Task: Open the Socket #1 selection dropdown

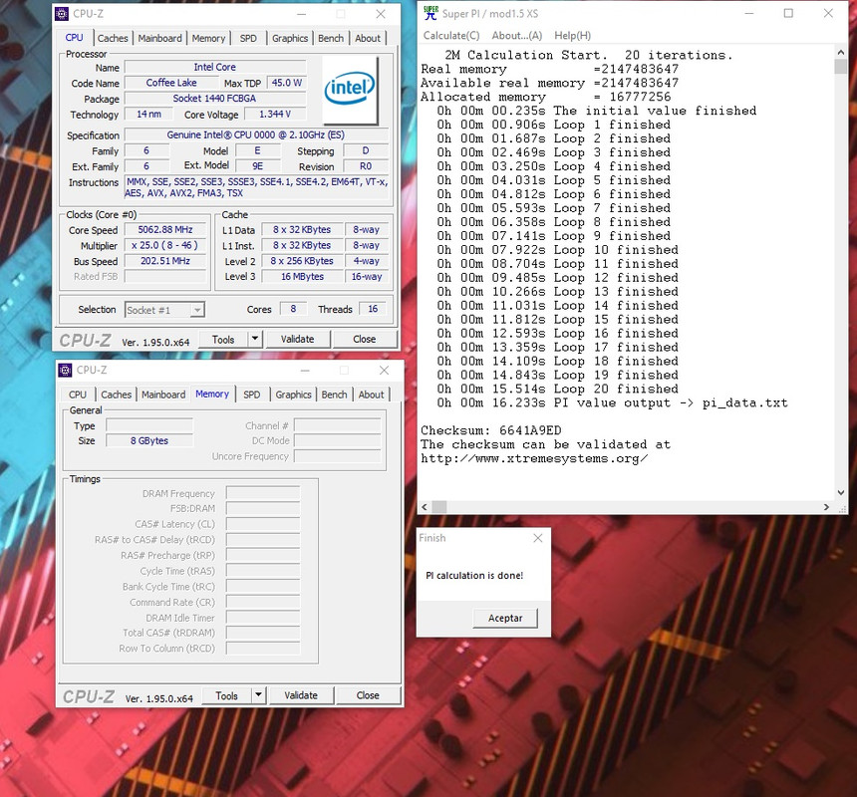Action: coord(164,310)
